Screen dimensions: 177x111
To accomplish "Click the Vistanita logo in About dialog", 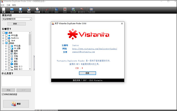I will point(88,34).
